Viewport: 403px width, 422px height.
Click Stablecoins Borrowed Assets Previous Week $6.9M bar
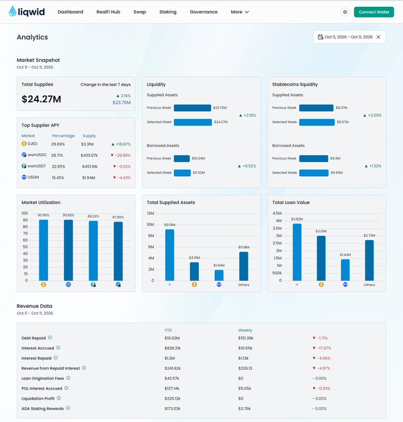[314, 158]
